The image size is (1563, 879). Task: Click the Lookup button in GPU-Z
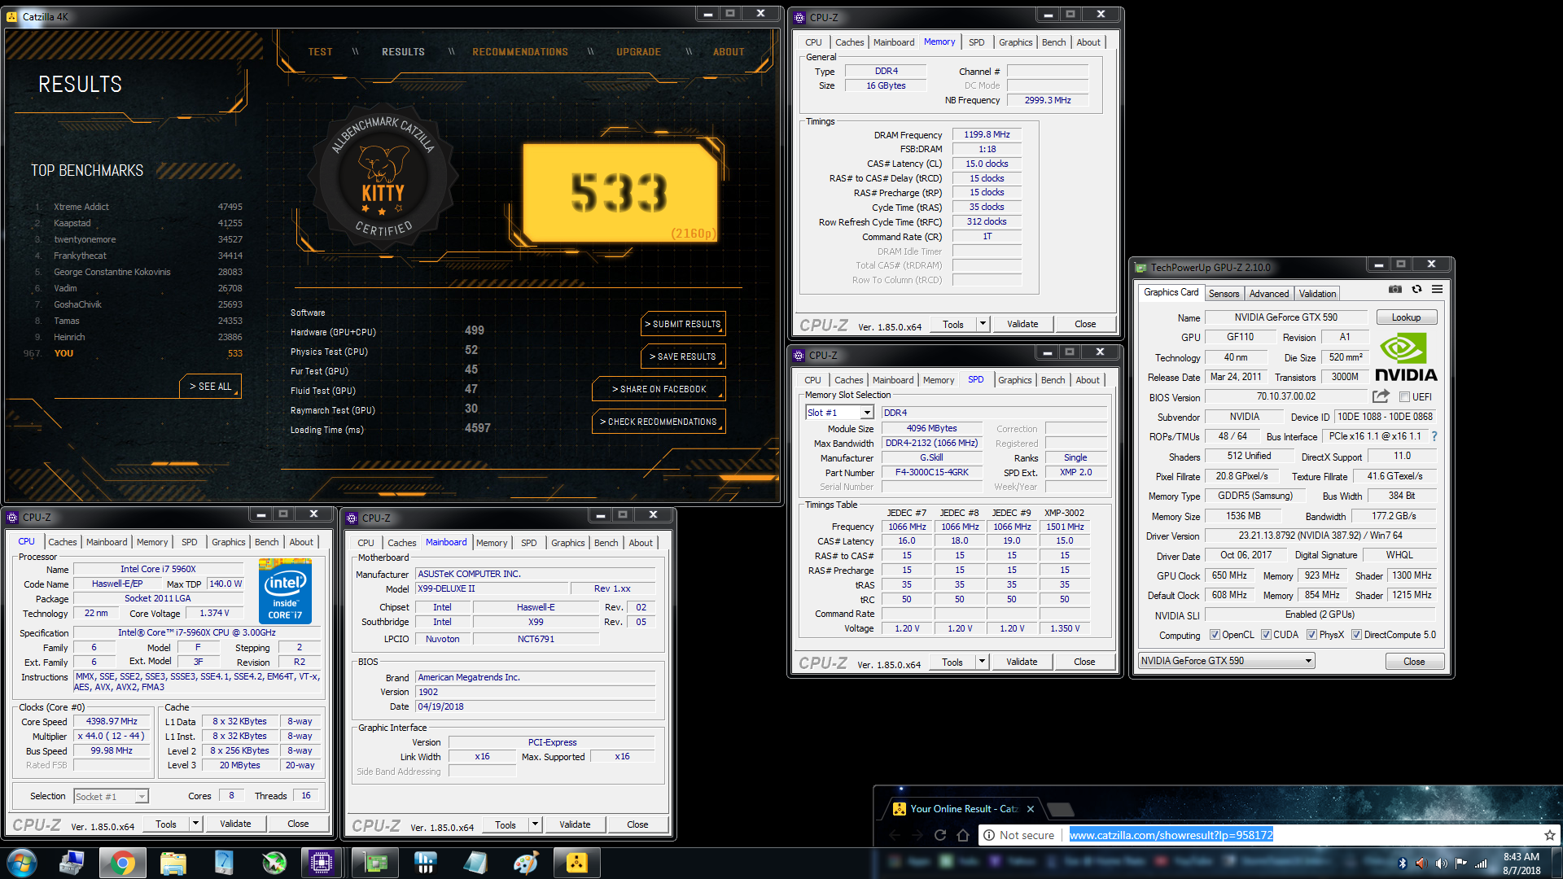(x=1406, y=317)
